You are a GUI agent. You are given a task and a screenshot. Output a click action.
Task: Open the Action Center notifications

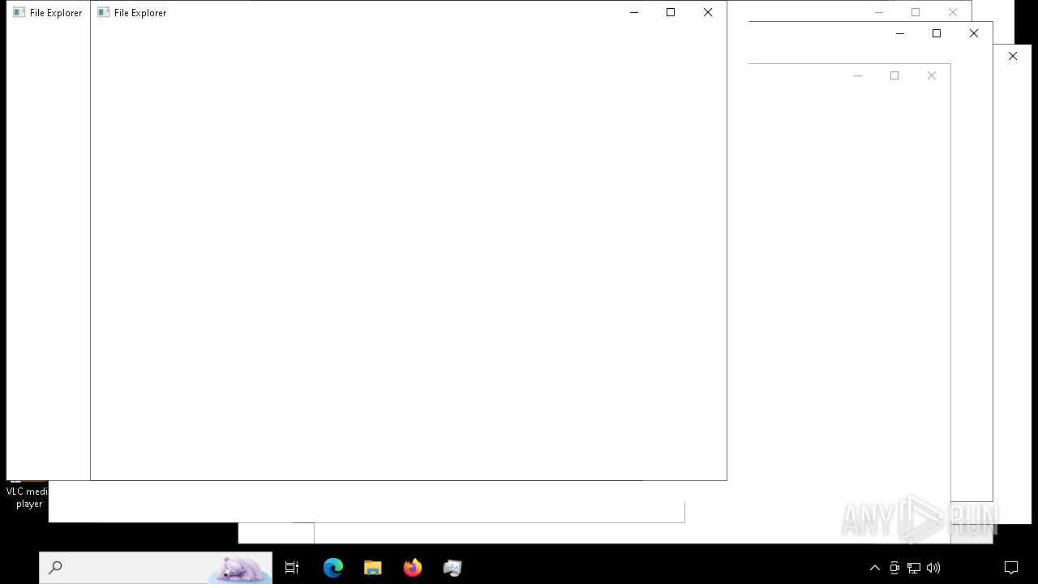1011,568
